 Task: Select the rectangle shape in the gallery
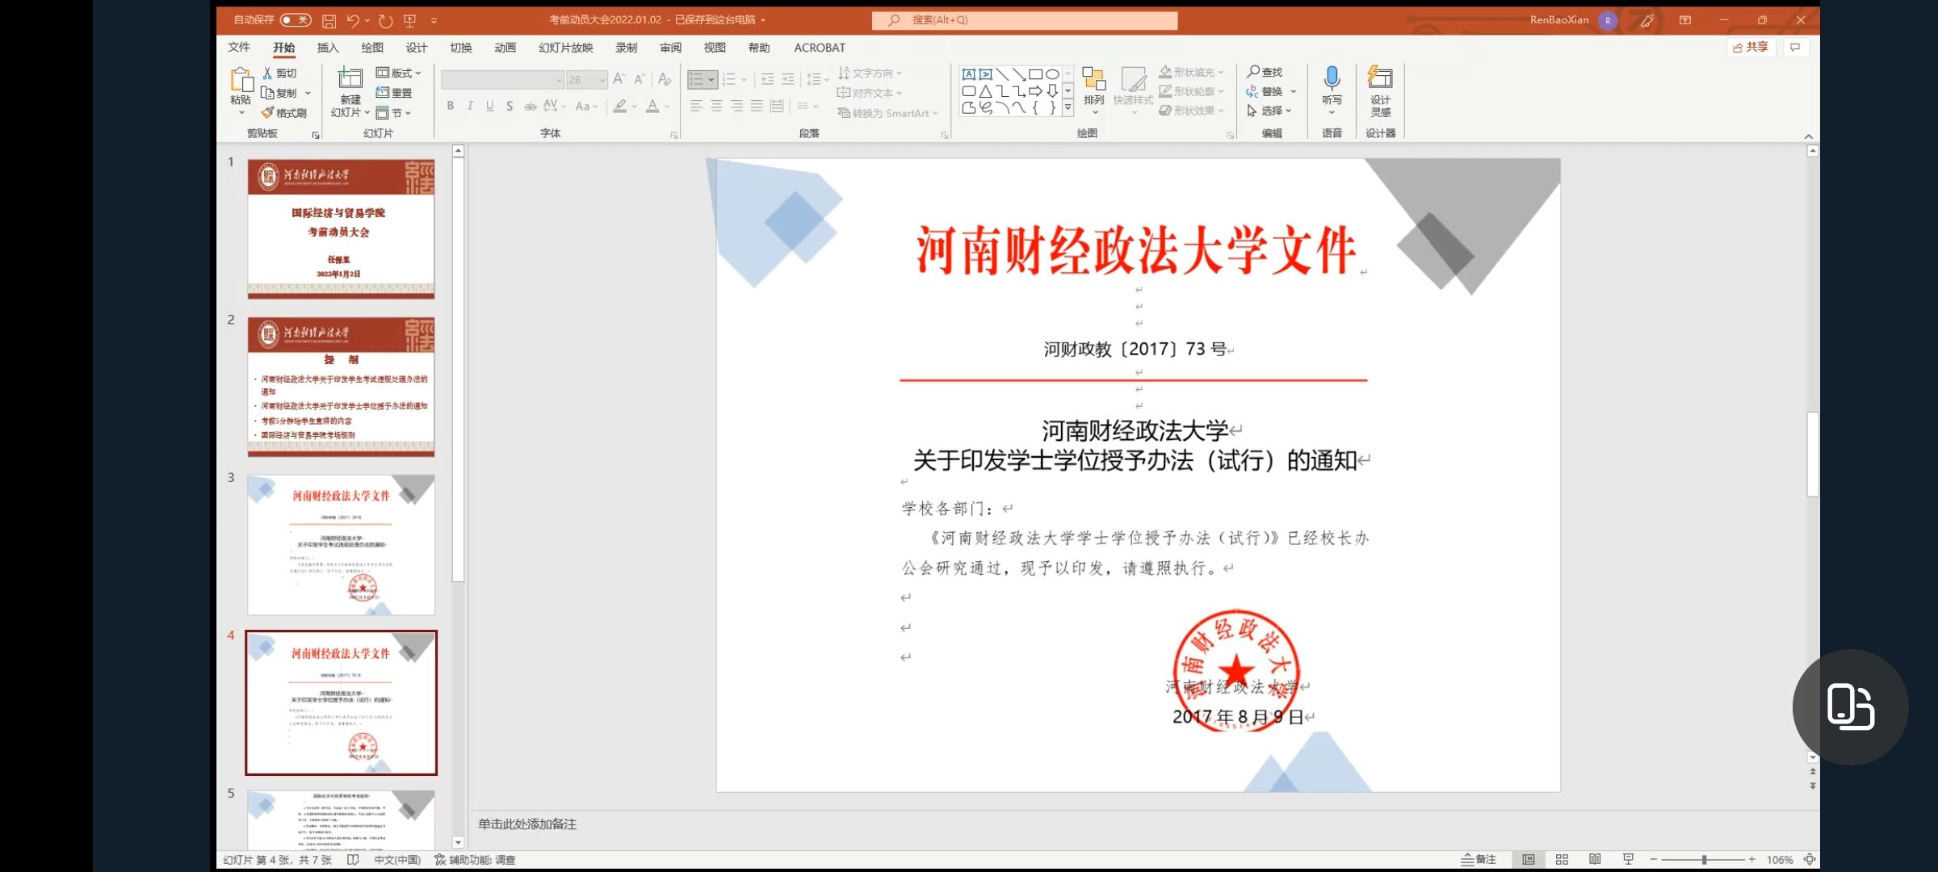[1035, 73]
